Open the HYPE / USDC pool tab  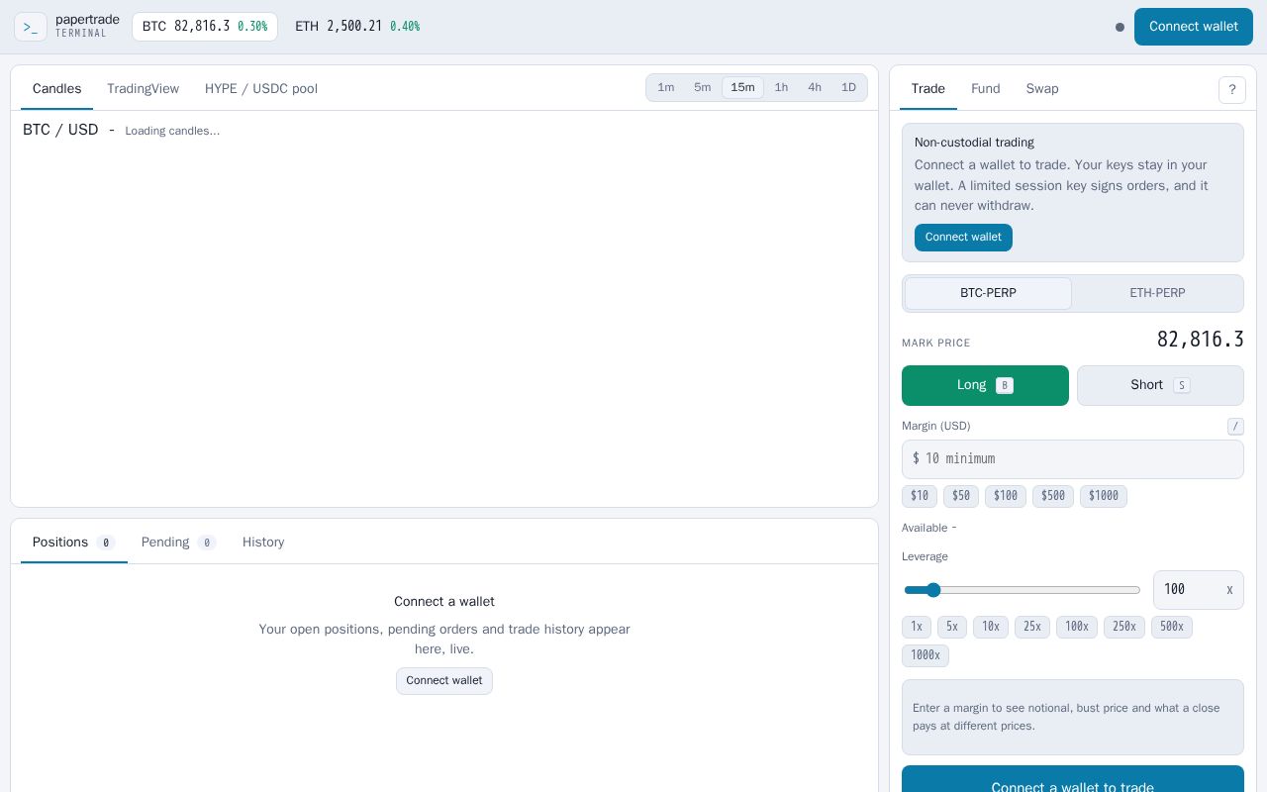pyautogui.click(x=261, y=89)
